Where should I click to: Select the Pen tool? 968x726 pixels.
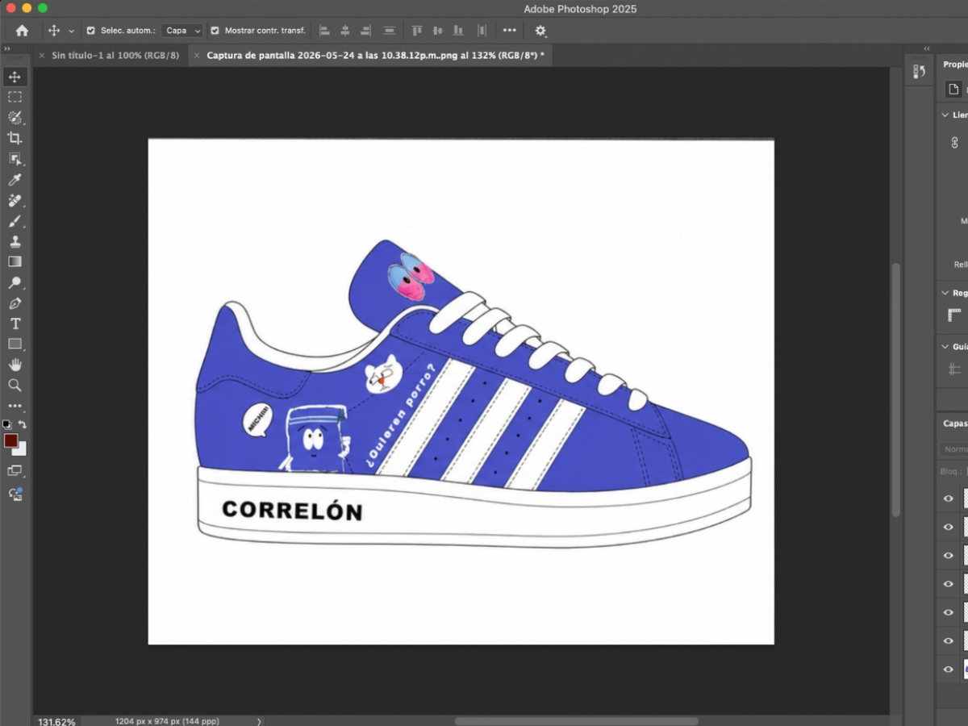click(x=15, y=303)
